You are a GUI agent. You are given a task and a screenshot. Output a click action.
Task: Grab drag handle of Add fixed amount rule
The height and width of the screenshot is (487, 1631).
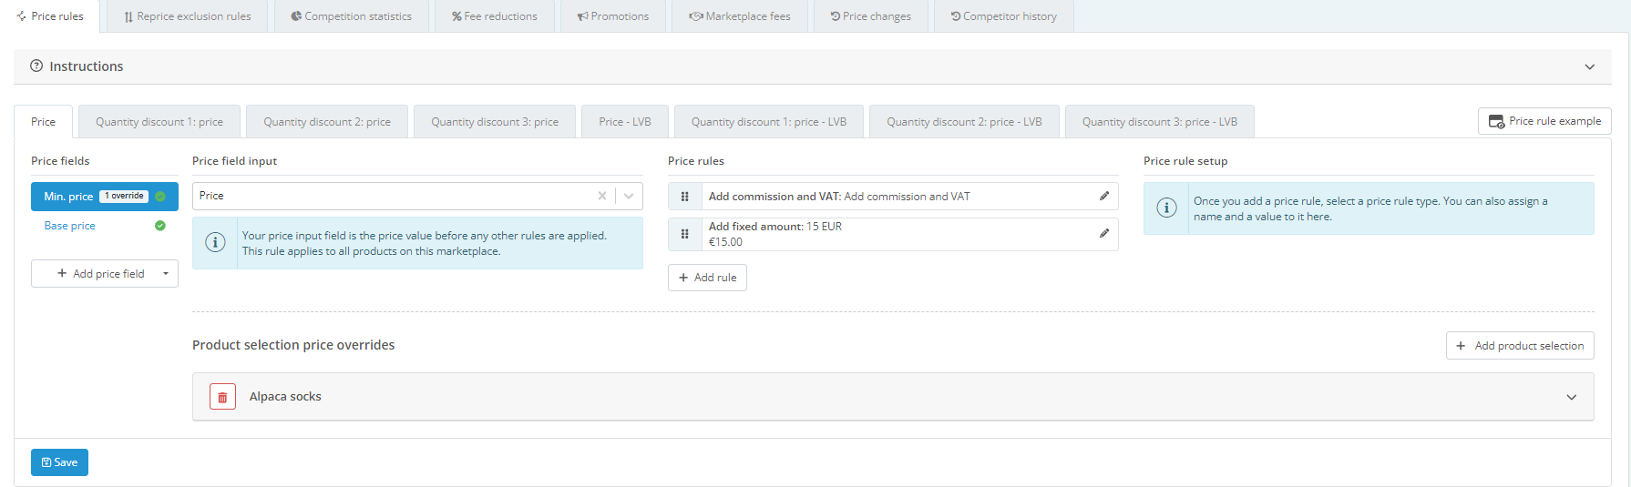click(x=684, y=234)
